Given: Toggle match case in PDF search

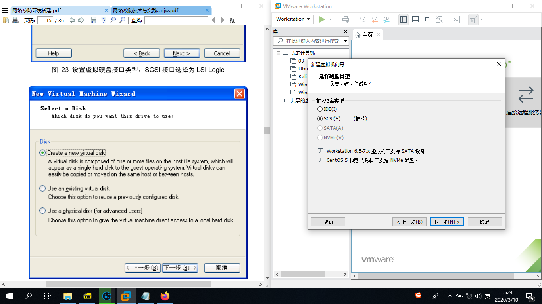Looking at the screenshot, I should pyautogui.click(x=232, y=20).
